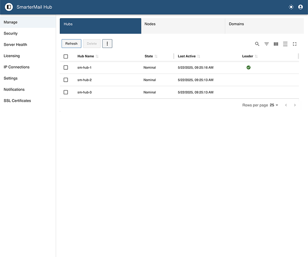Image resolution: width=308 pixels, height=257 pixels.
Task: Open the table search magnifier
Action: click(x=257, y=44)
